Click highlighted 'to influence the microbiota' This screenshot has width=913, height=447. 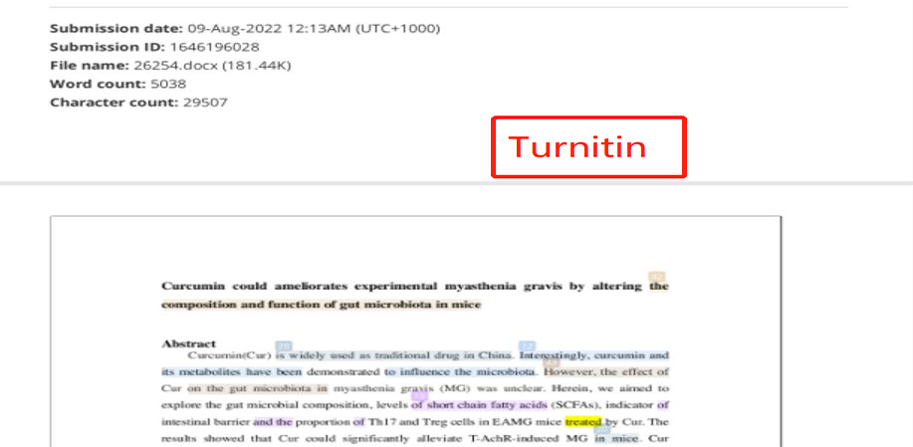[x=459, y=371]
